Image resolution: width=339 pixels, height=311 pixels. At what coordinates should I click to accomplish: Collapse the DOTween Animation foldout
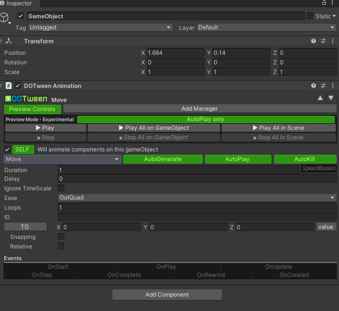click(1, 86)
